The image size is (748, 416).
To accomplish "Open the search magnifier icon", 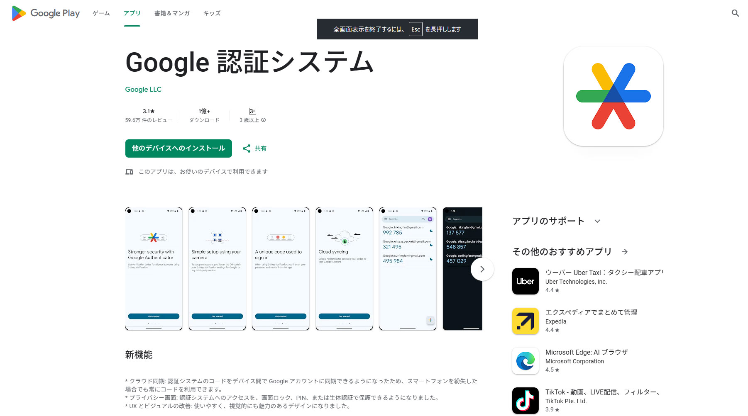I will (735, 13).
